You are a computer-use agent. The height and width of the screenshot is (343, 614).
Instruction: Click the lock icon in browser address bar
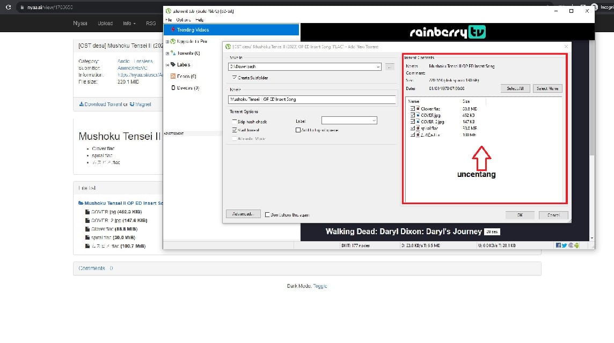coord(22,8)
